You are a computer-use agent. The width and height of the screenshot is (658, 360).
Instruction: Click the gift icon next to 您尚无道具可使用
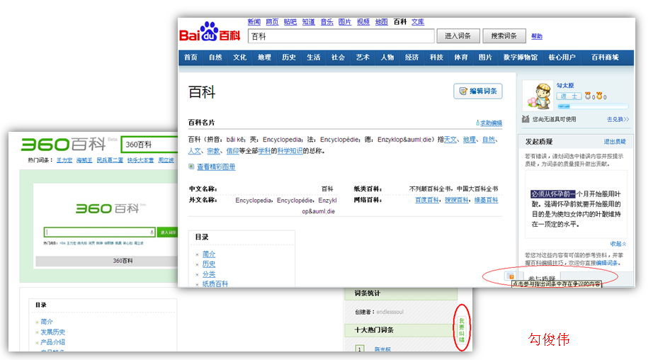tap(526, 119)
